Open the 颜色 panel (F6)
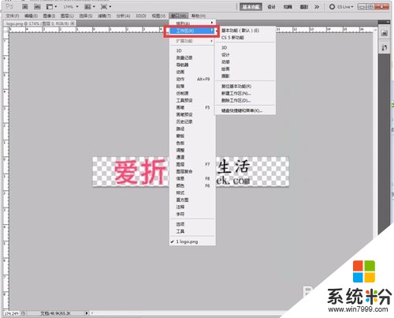 click(x=192, y=185)
